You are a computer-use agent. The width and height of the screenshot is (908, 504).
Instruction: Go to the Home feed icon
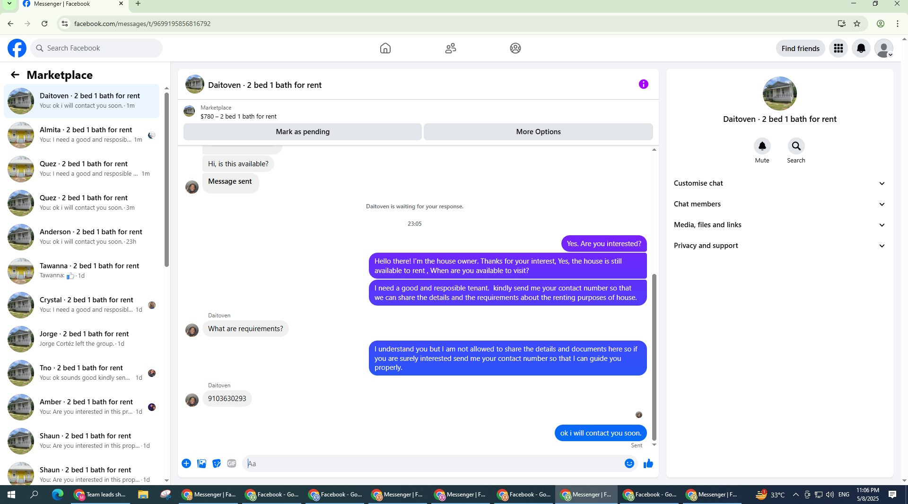(x=385, y=48)
